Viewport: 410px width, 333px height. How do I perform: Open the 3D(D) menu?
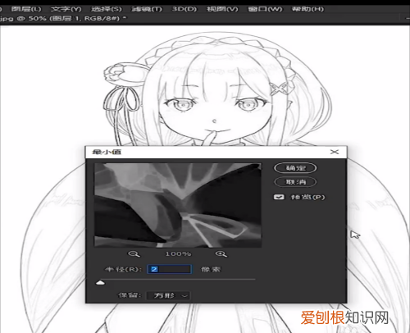184,9
